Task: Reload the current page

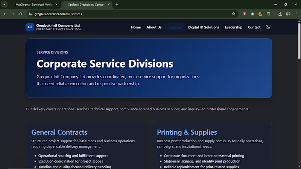Action: tap(21, 14)
